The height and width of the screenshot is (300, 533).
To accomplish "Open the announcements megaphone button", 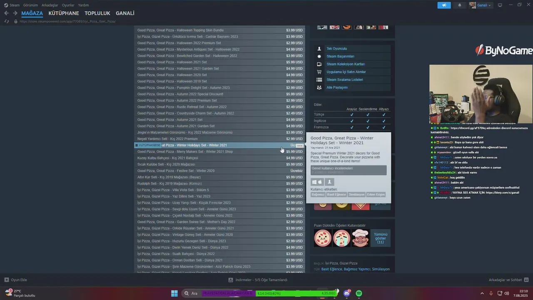I will click(x=444, y=5).
